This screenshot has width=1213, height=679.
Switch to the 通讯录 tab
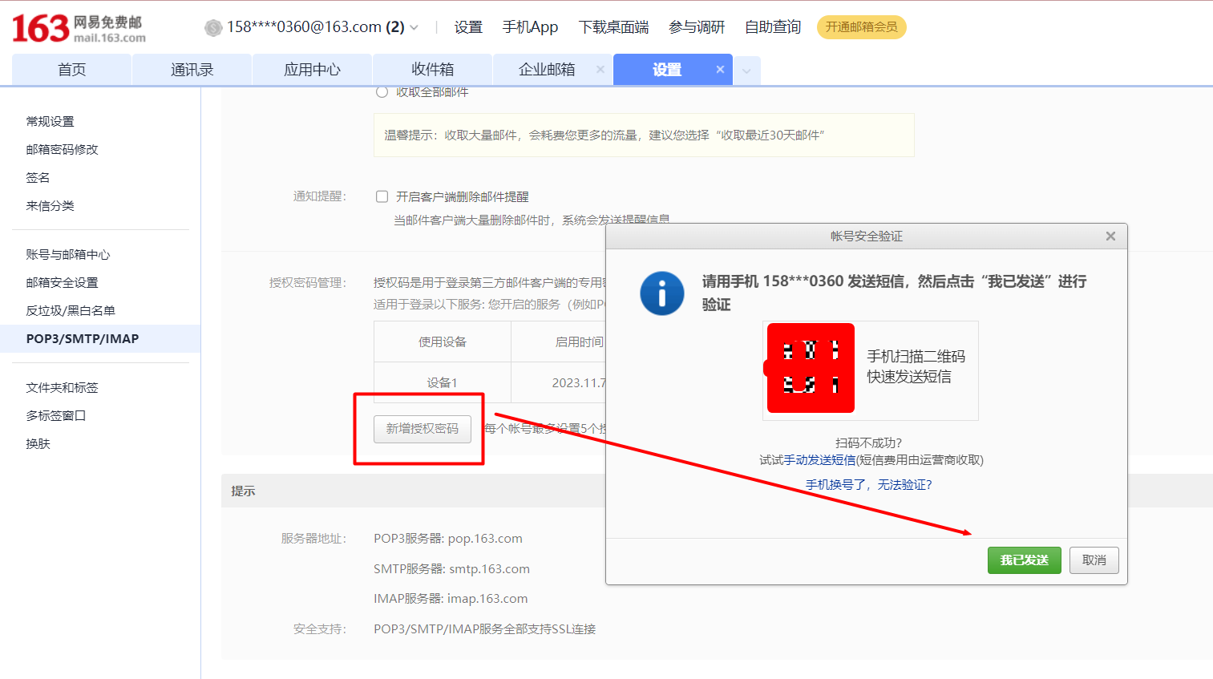pyautogui.click(x=192, y=70)
